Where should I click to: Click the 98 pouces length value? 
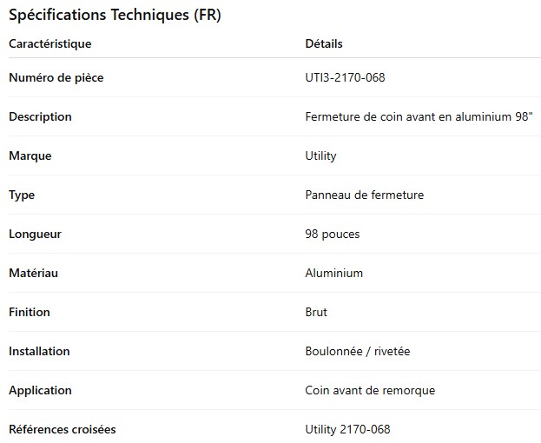pyautogui.click(x=333, y=234)
